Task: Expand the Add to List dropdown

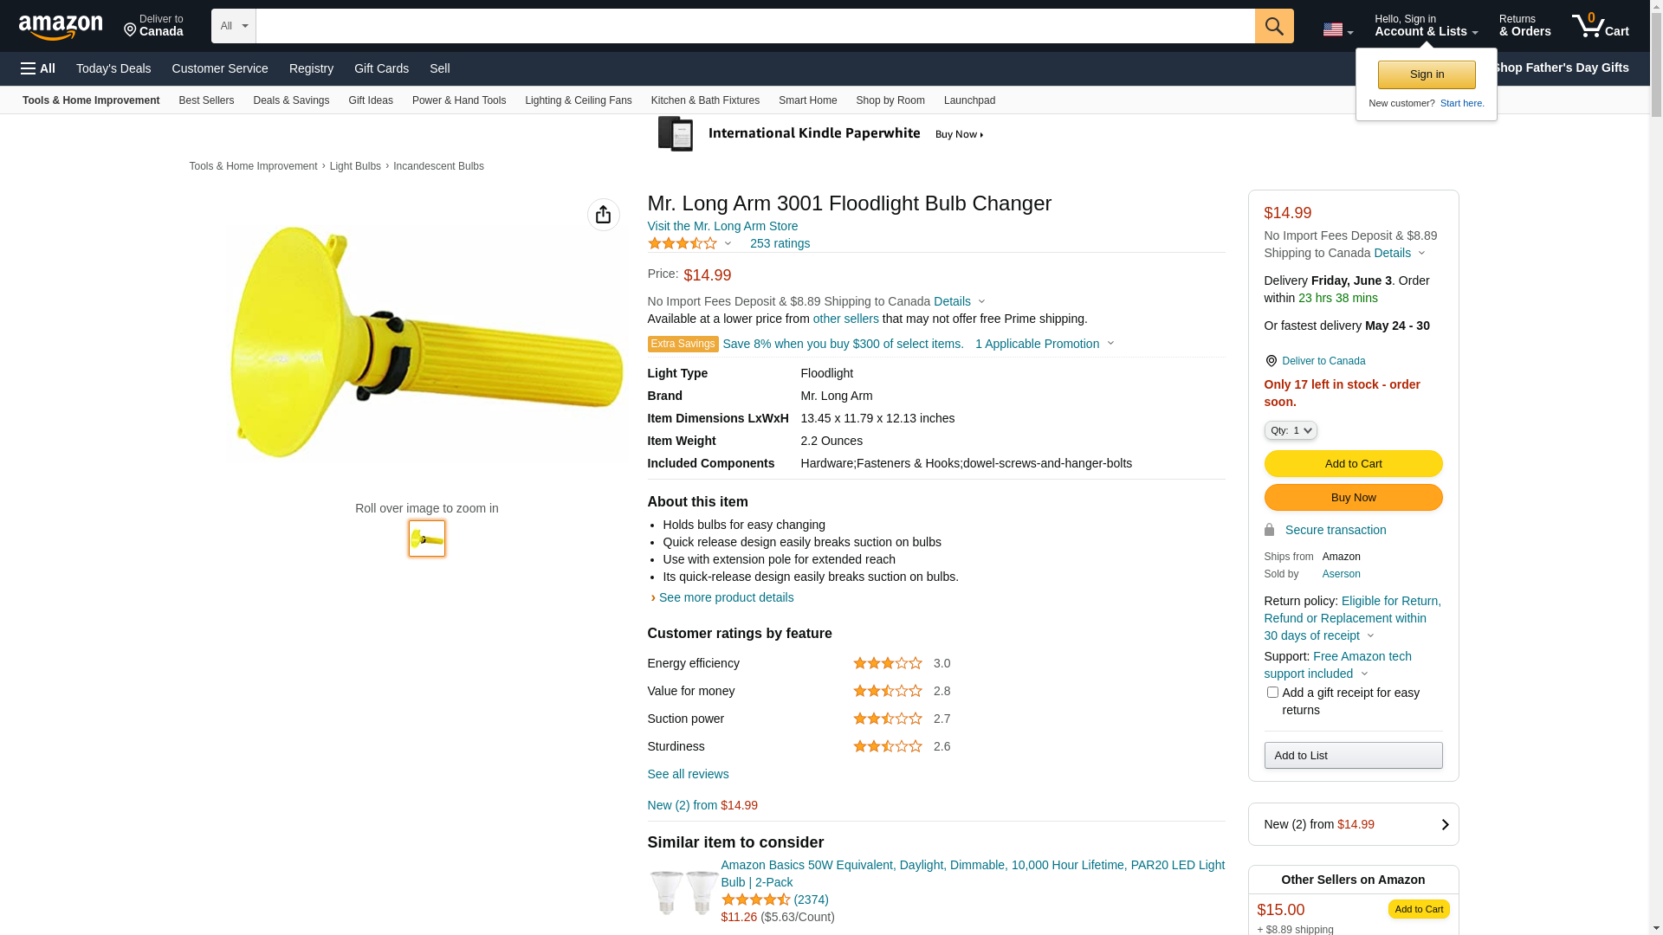Action: click(x=1352, y=756)
